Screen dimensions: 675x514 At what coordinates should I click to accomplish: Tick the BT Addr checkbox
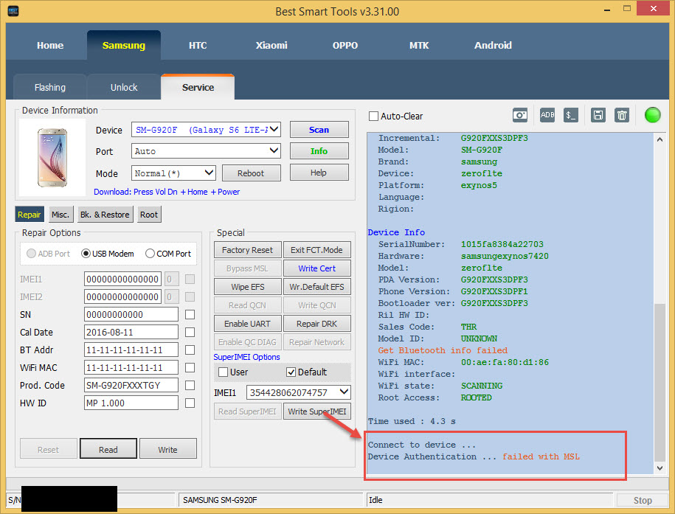coord(190,350)
